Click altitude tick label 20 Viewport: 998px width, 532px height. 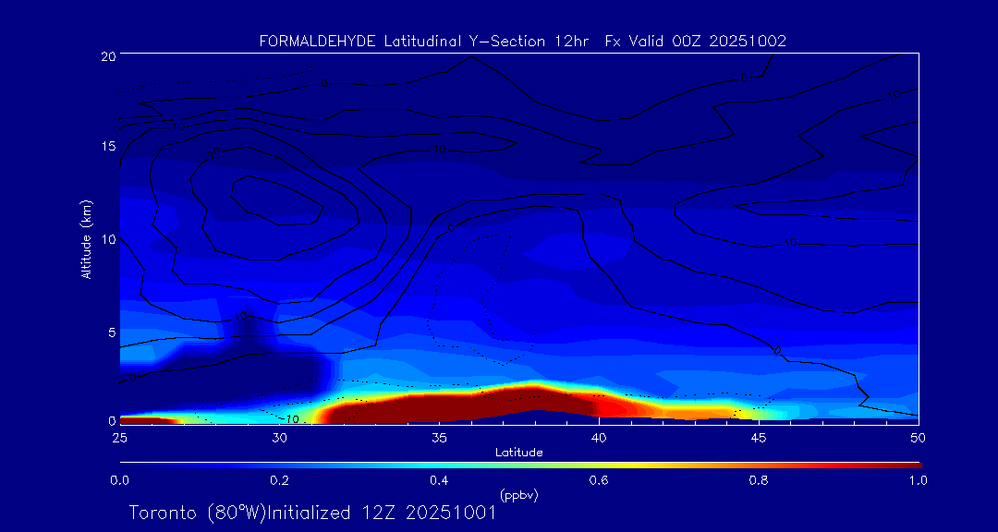click(107, 56)
